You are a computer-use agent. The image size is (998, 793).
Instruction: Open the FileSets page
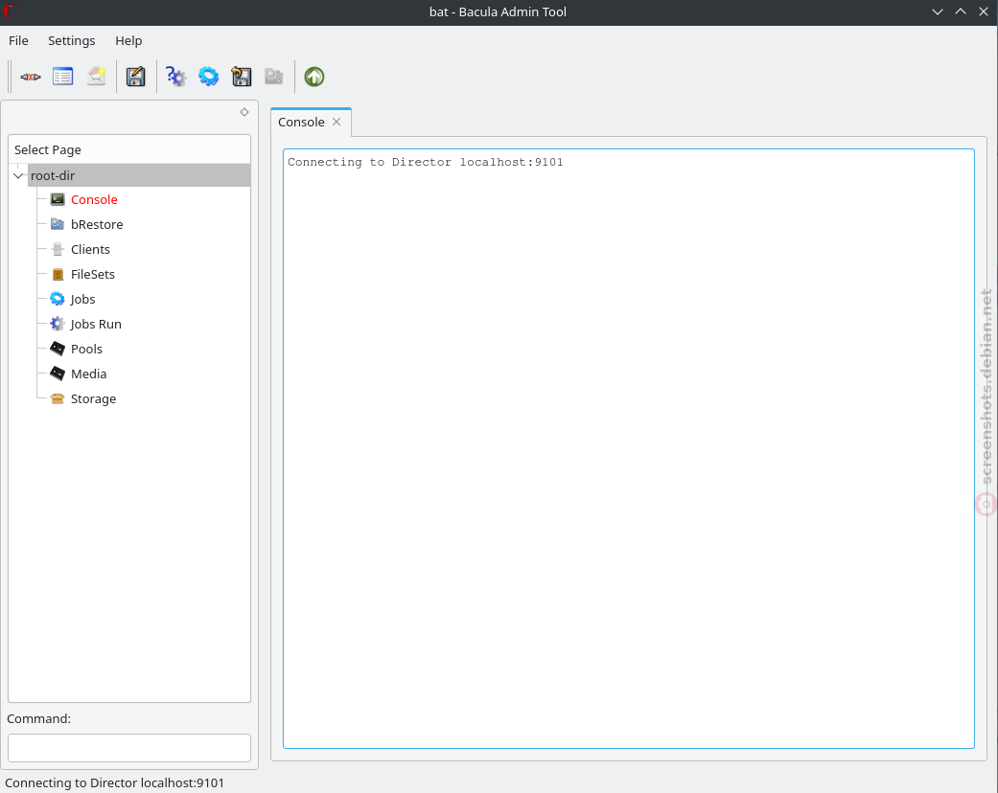pos(93,274)
